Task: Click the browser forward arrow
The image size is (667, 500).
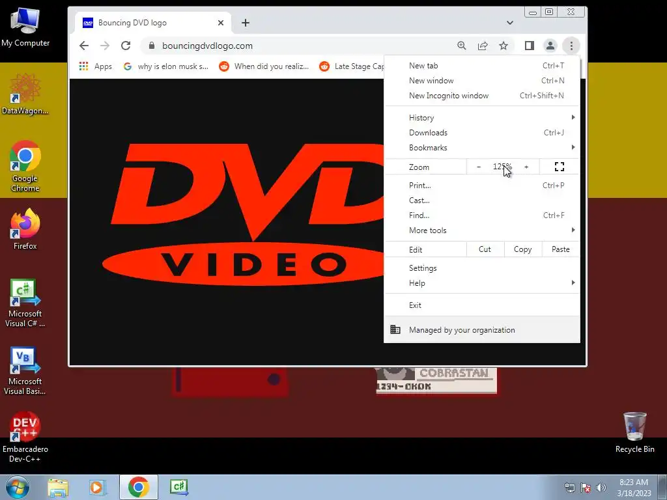Action: (105, 46)
